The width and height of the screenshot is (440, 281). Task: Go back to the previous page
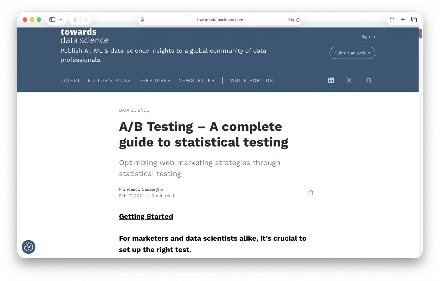pos(75,19)
